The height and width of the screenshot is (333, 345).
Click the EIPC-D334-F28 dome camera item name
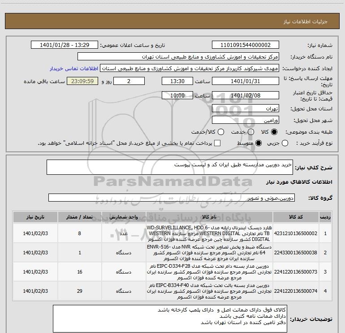tap(209, 272)
